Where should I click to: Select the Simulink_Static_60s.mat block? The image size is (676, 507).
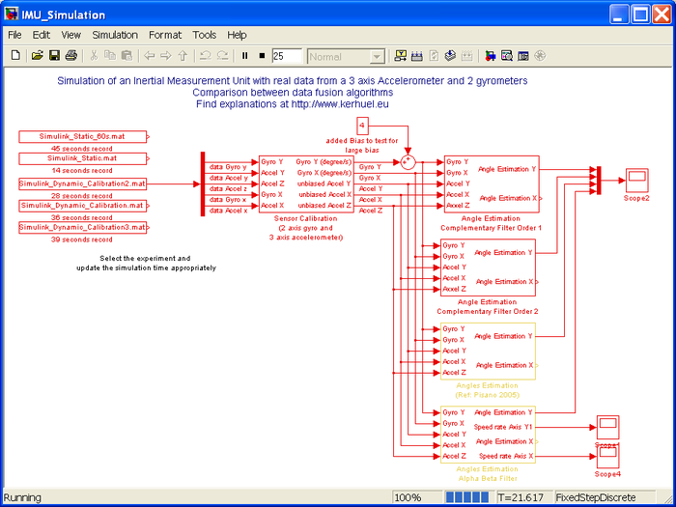[82, 137]
